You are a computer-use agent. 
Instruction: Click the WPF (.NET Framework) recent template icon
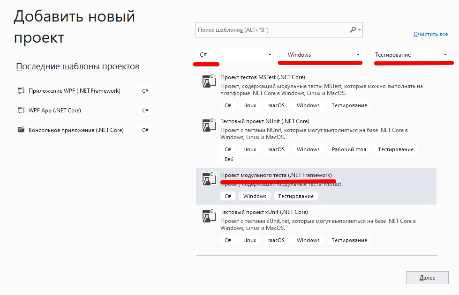point(21,91)
